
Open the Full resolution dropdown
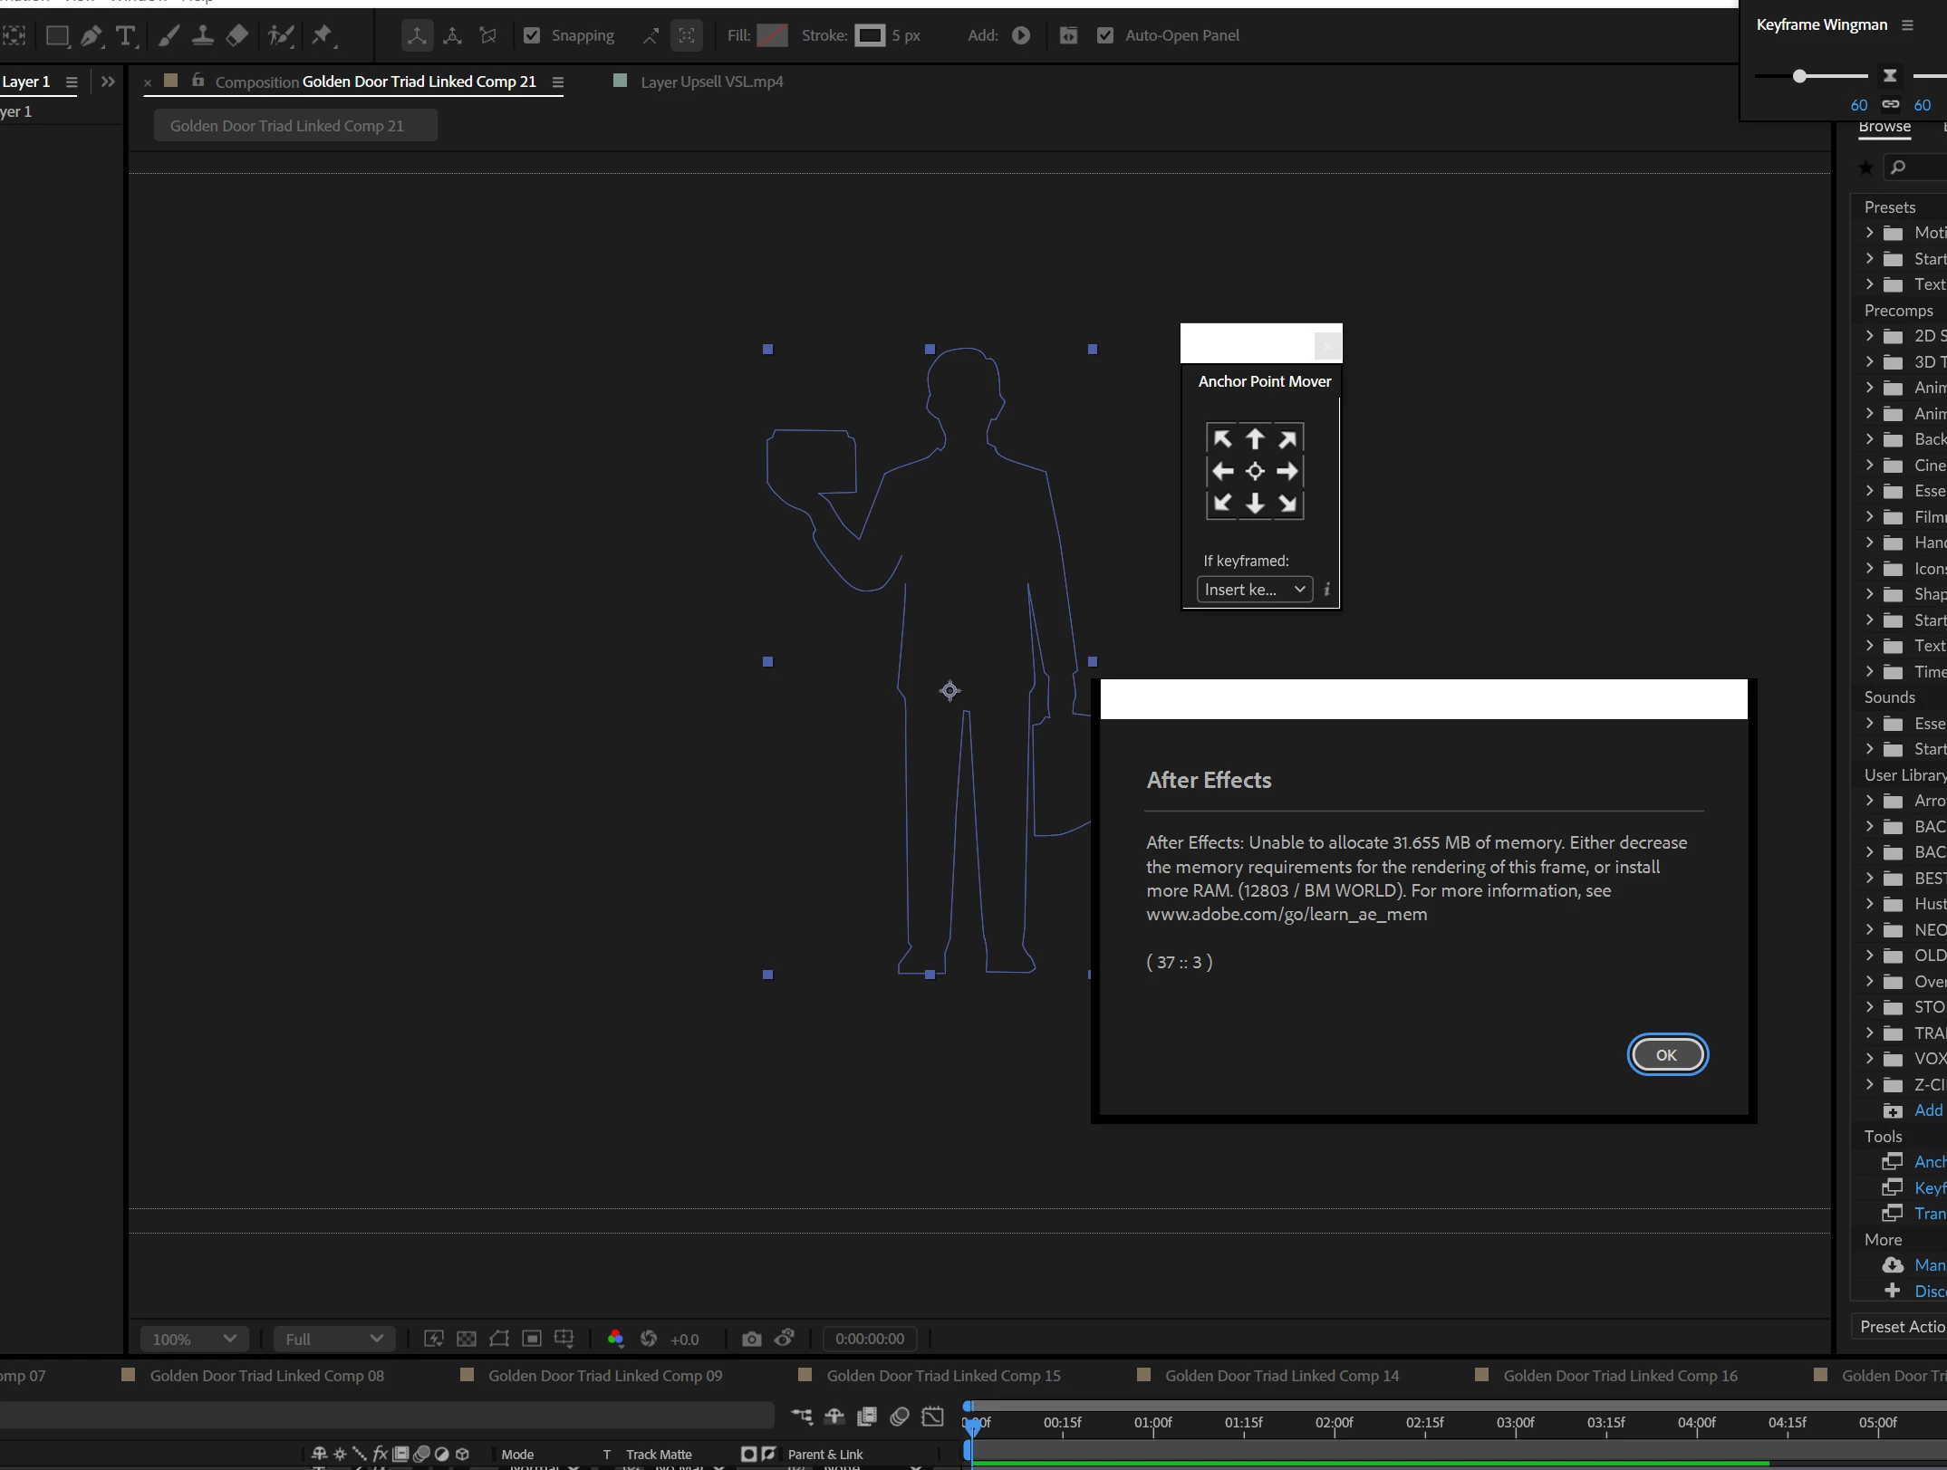tap(333, 1339)
